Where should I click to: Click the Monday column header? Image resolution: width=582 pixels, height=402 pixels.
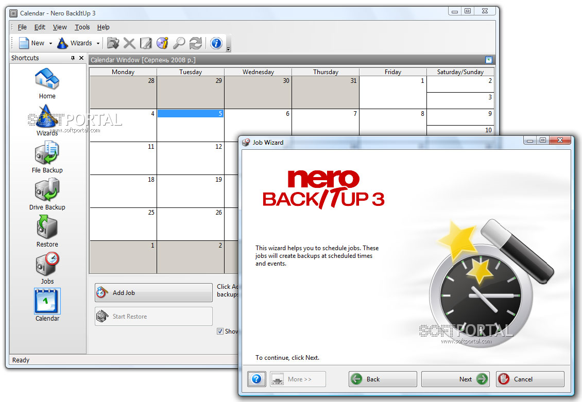(123, 72)
